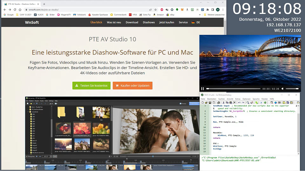Open Hilfe menu in SciTE
Screen dimensions: 305x171
(x=272, y=99)
